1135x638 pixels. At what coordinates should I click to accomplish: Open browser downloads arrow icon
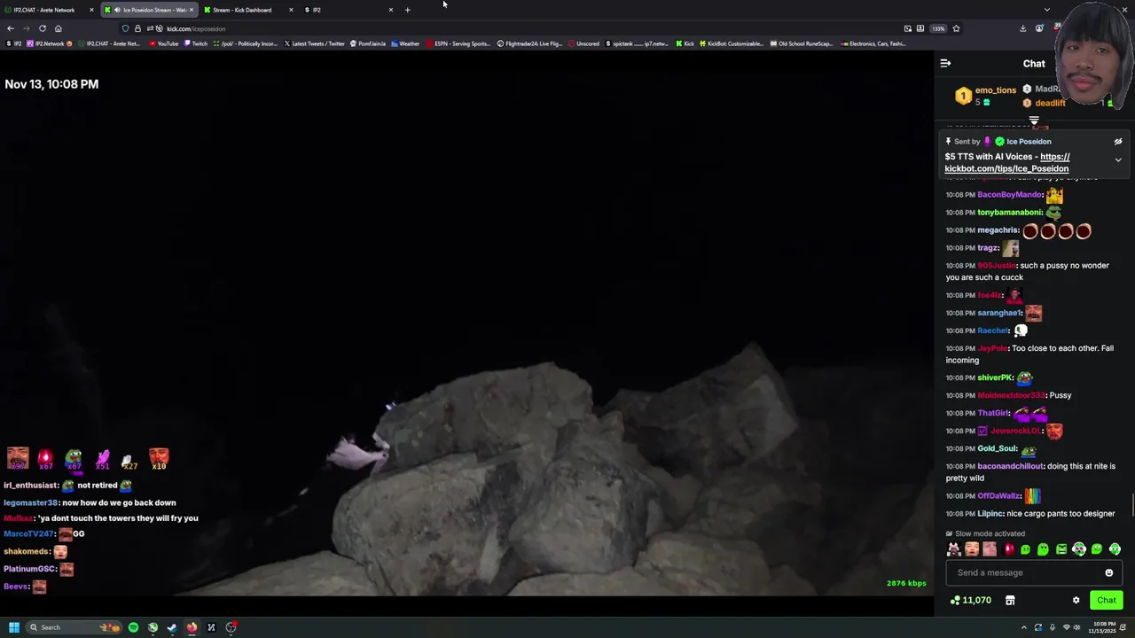tap(1022, 28)
